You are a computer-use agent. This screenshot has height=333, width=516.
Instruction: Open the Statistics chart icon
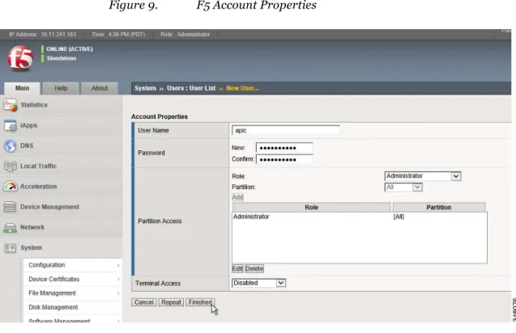10,105
